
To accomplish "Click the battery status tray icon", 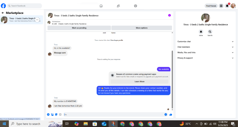I will (206, 124).
